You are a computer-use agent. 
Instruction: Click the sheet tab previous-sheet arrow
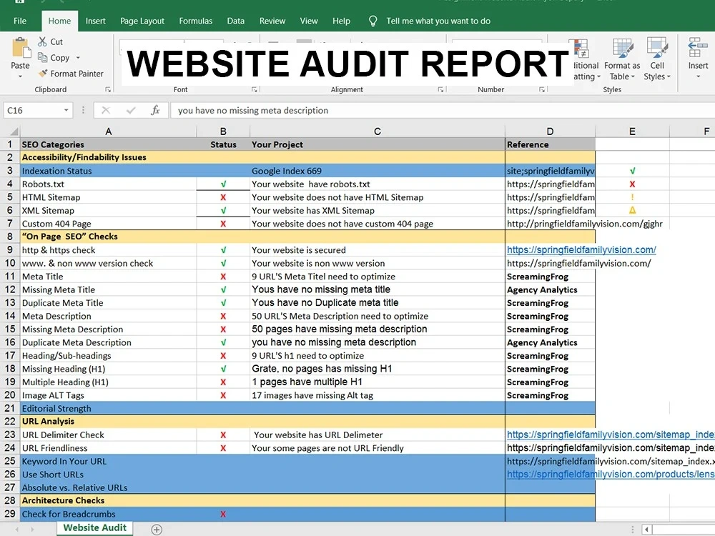coord(17,530)
